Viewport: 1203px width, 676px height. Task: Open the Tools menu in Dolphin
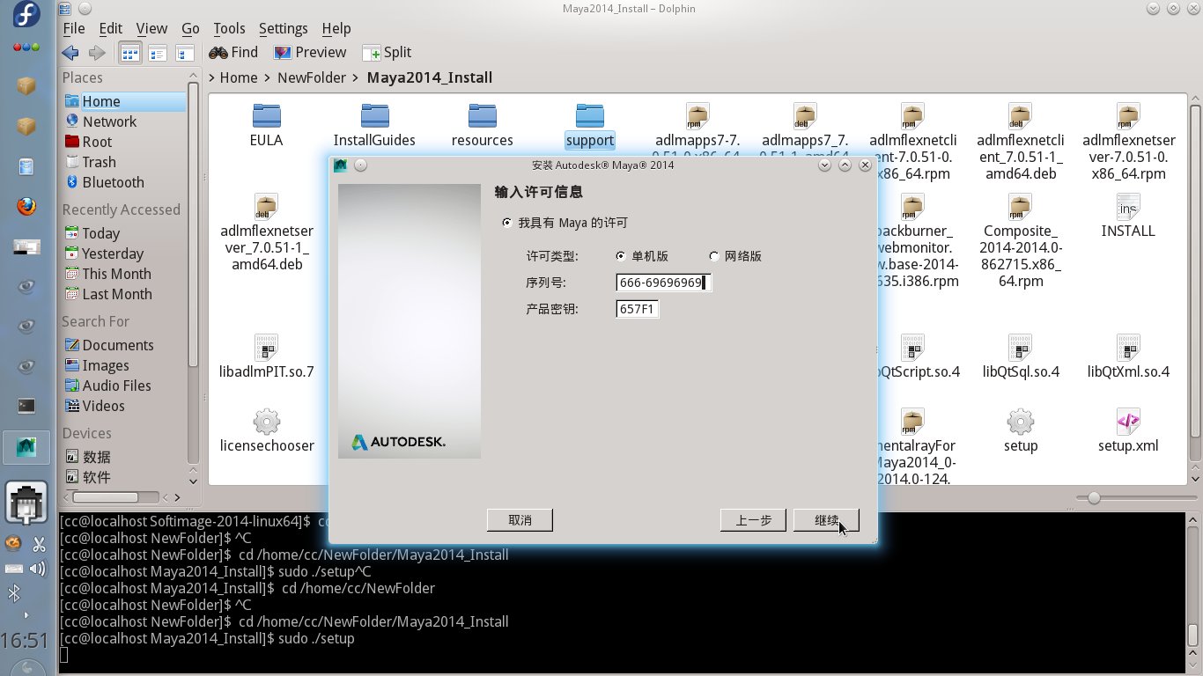(x=230, y=28)
